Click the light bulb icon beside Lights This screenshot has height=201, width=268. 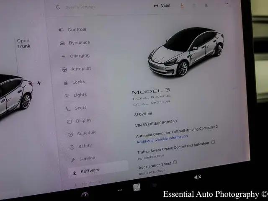point(67,96)
